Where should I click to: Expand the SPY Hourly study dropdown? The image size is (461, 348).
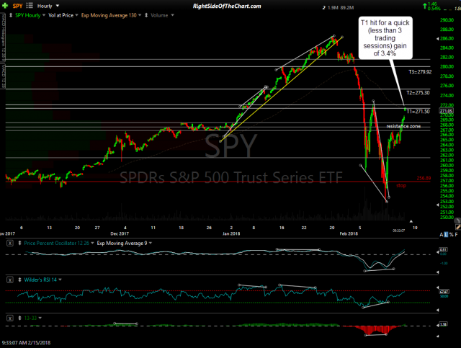(44, 15)
